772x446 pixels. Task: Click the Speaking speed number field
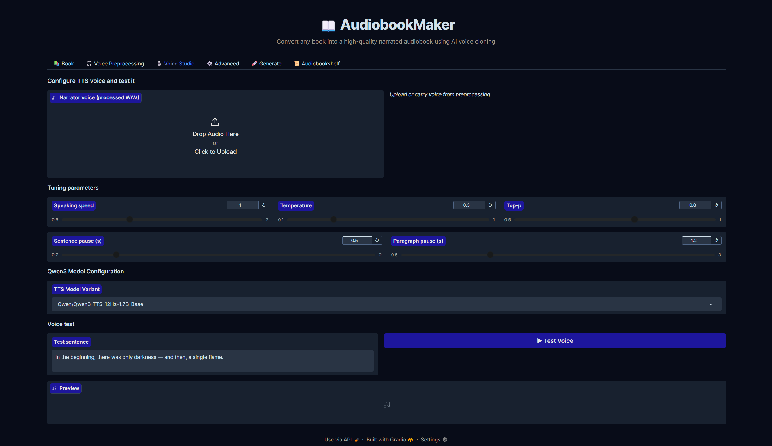(243, 205)
